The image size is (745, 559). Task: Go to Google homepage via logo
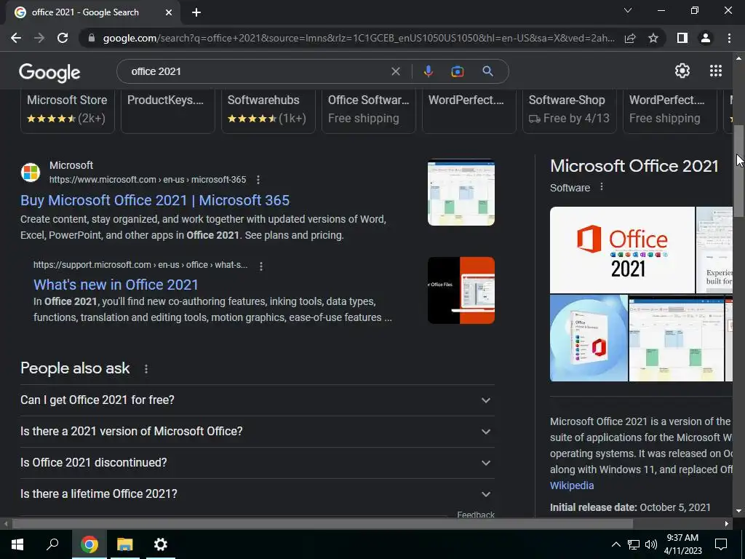pos(49,72)
